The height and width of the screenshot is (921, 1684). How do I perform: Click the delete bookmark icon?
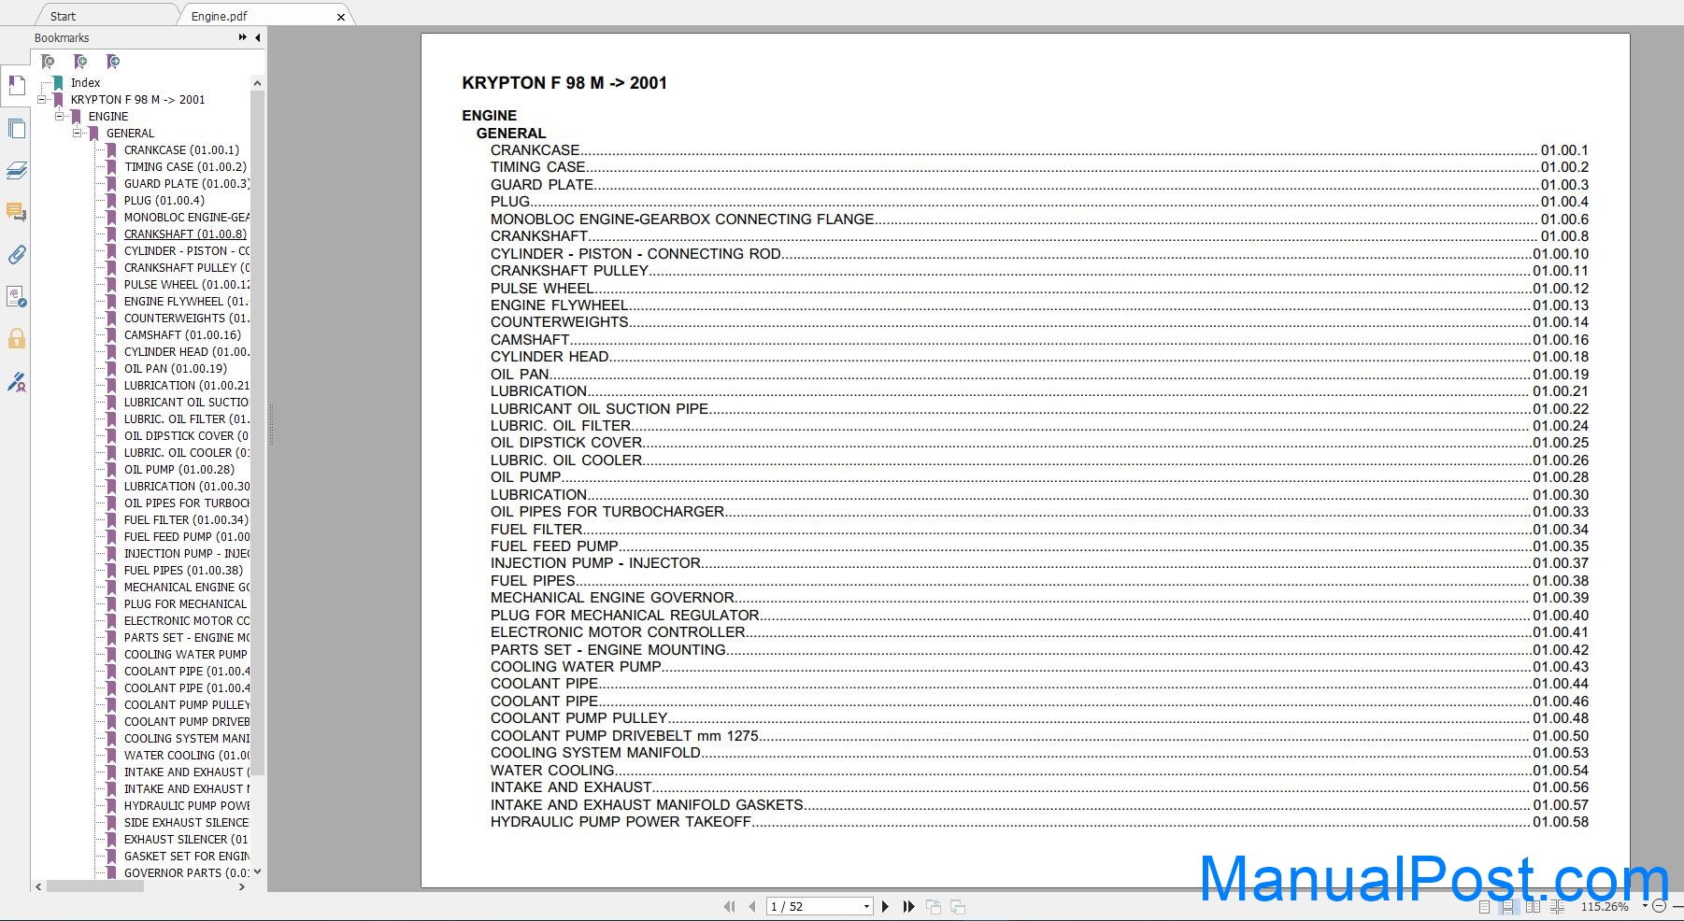(48, 62)
